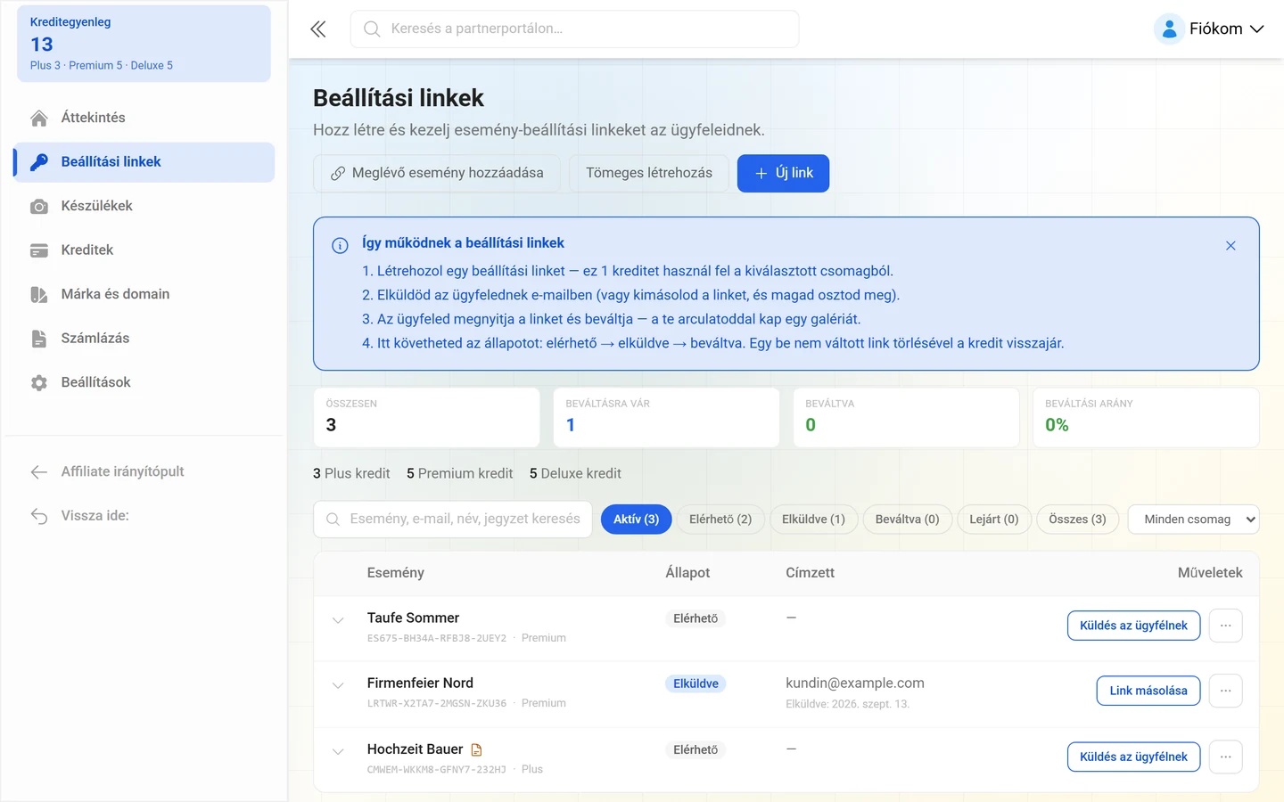This screenshot has width=1284, height=802.
Task: Open more actions for Taufe Sommer
Action: click(x=1226, y=626)
